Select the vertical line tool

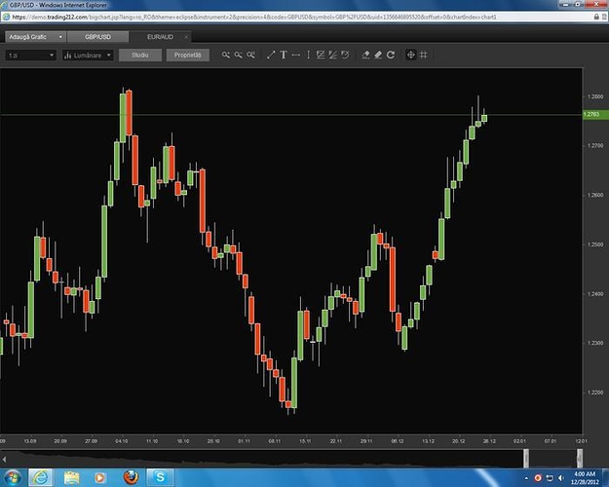(x=308, y=55)
